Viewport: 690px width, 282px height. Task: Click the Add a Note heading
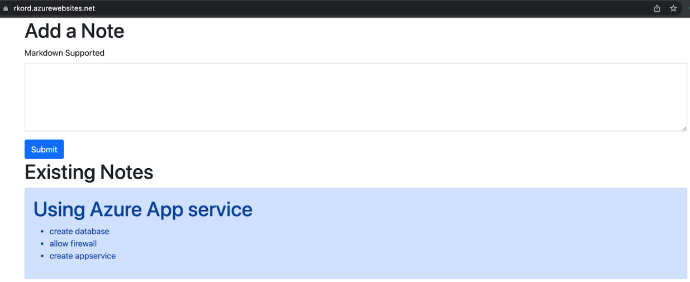[74, 31]
